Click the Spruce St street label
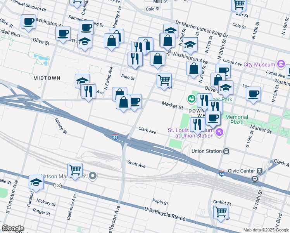 point(60,126)
